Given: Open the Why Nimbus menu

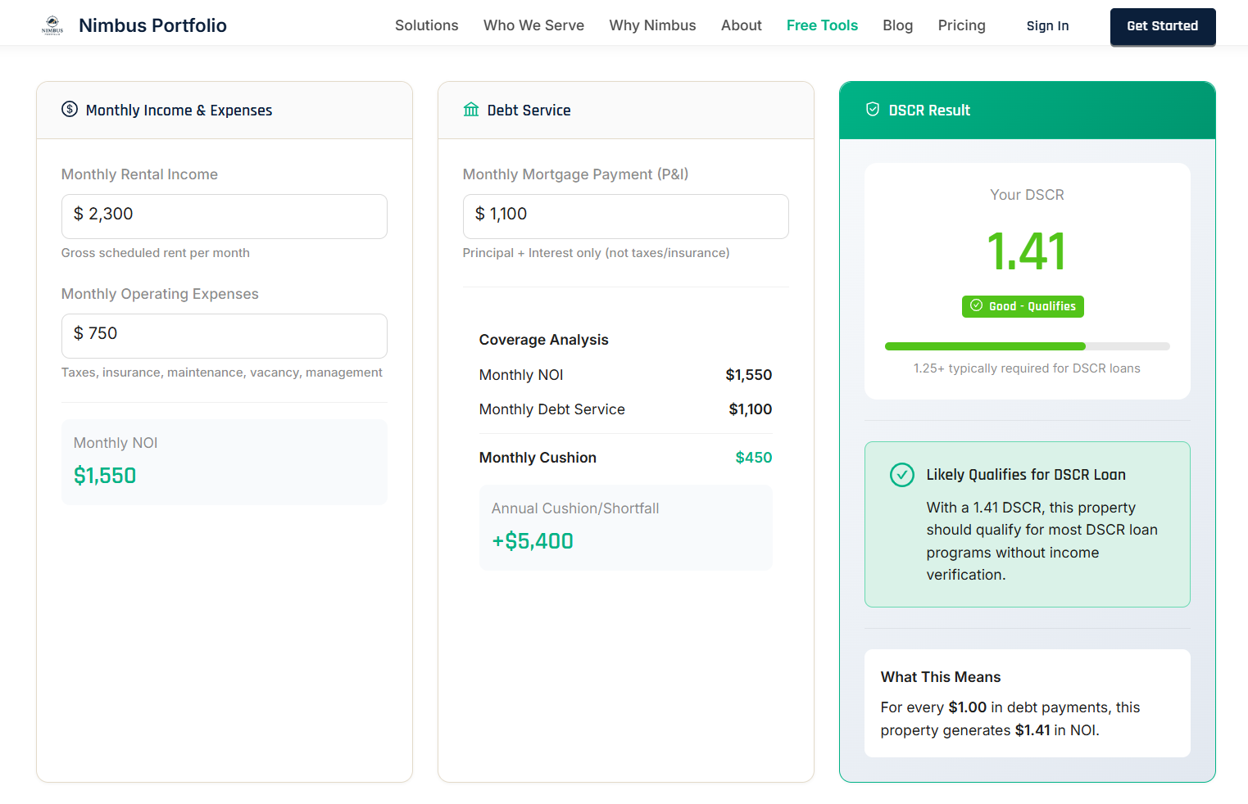Looking at the screenshot, I should click(x=652, y=25).
